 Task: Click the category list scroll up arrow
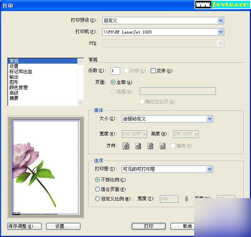click(80, 61)
